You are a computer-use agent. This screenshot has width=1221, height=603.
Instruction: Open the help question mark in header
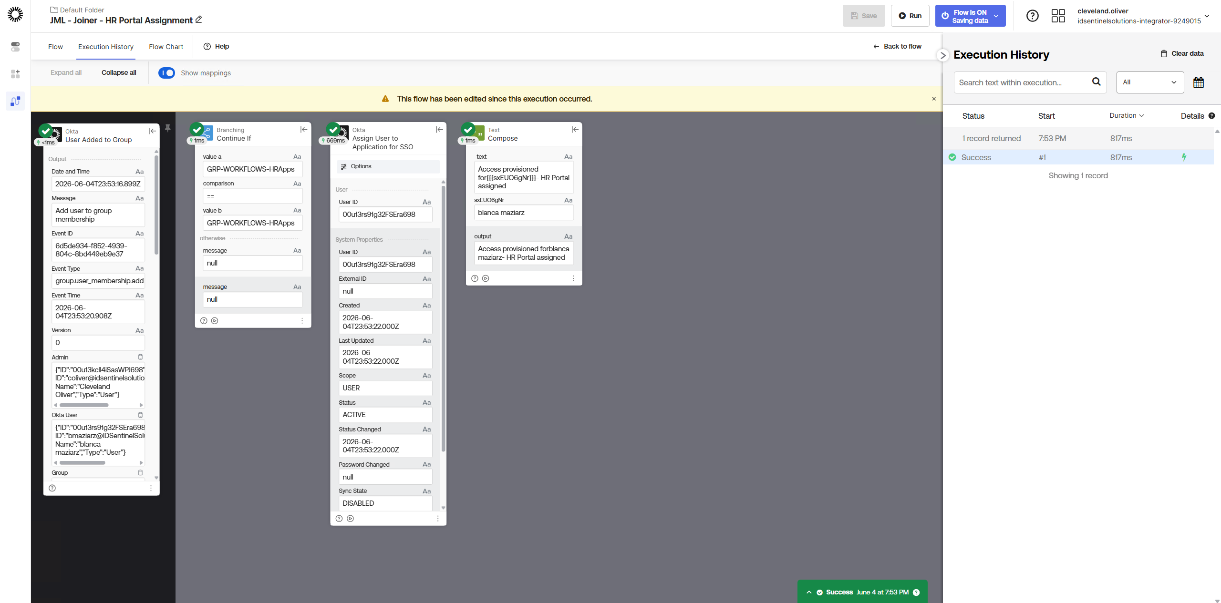(1033, 16)
